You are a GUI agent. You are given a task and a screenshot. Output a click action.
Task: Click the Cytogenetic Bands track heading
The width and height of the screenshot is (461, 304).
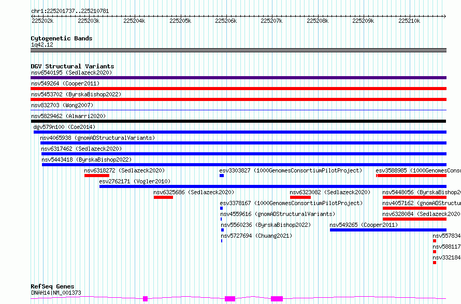click(x=62, y=38)
